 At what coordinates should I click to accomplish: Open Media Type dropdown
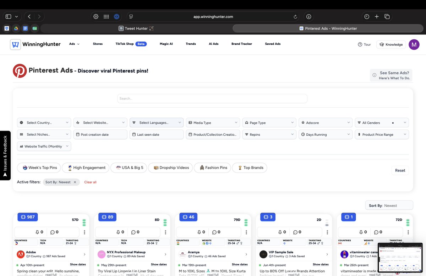[x=213, y=123]
